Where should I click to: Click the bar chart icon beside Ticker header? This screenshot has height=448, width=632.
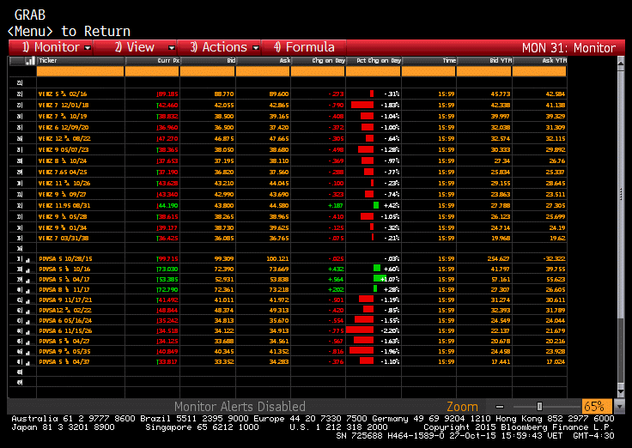[30, 61]
